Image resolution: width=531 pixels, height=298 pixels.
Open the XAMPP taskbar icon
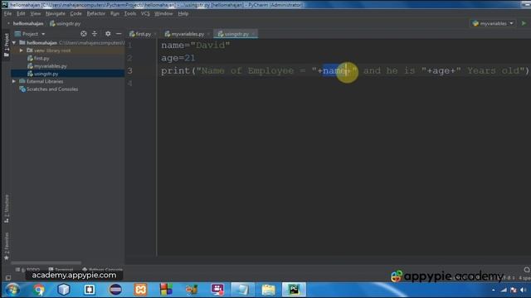(x=140, y=290)
